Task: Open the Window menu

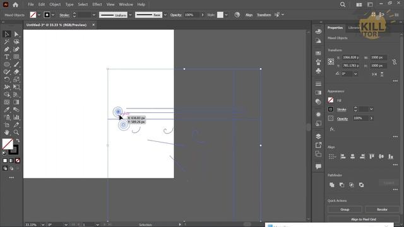Action: click(x=126, y=4)
